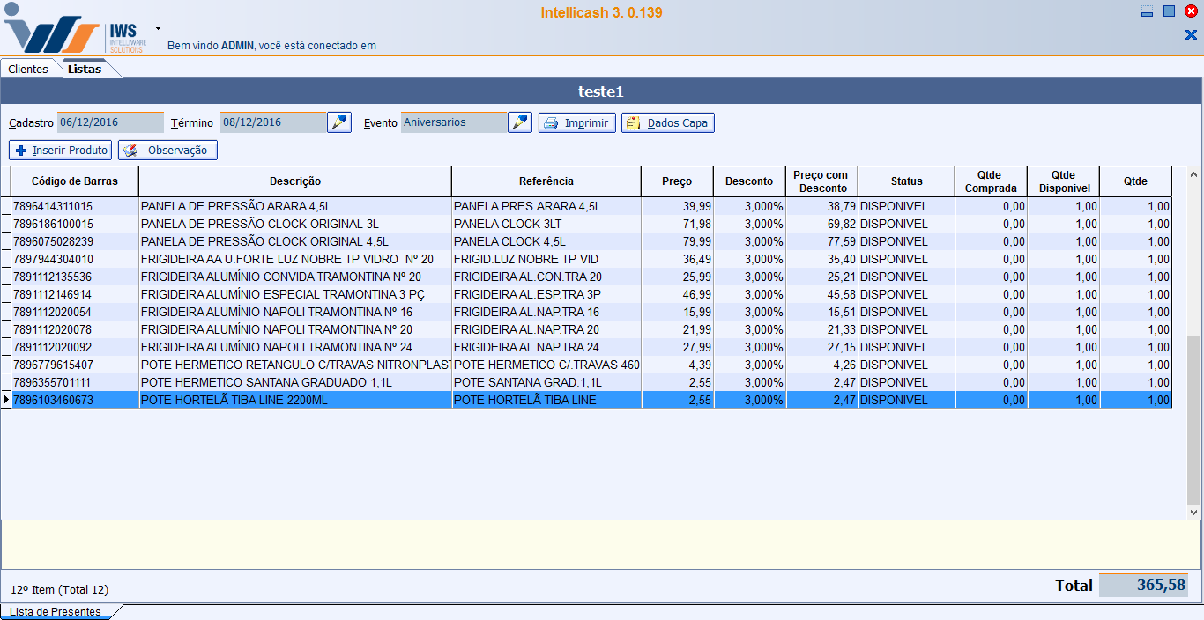Click the Desconto column header
This screenshot has height=620, width=1204.
pyautogui.click(x=749, y=181)
